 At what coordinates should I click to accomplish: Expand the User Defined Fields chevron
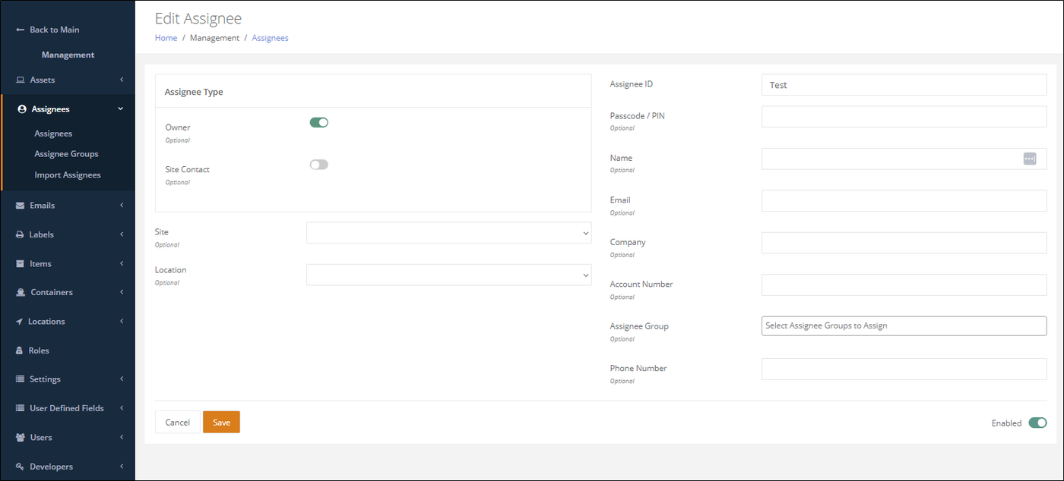point(122,408)
